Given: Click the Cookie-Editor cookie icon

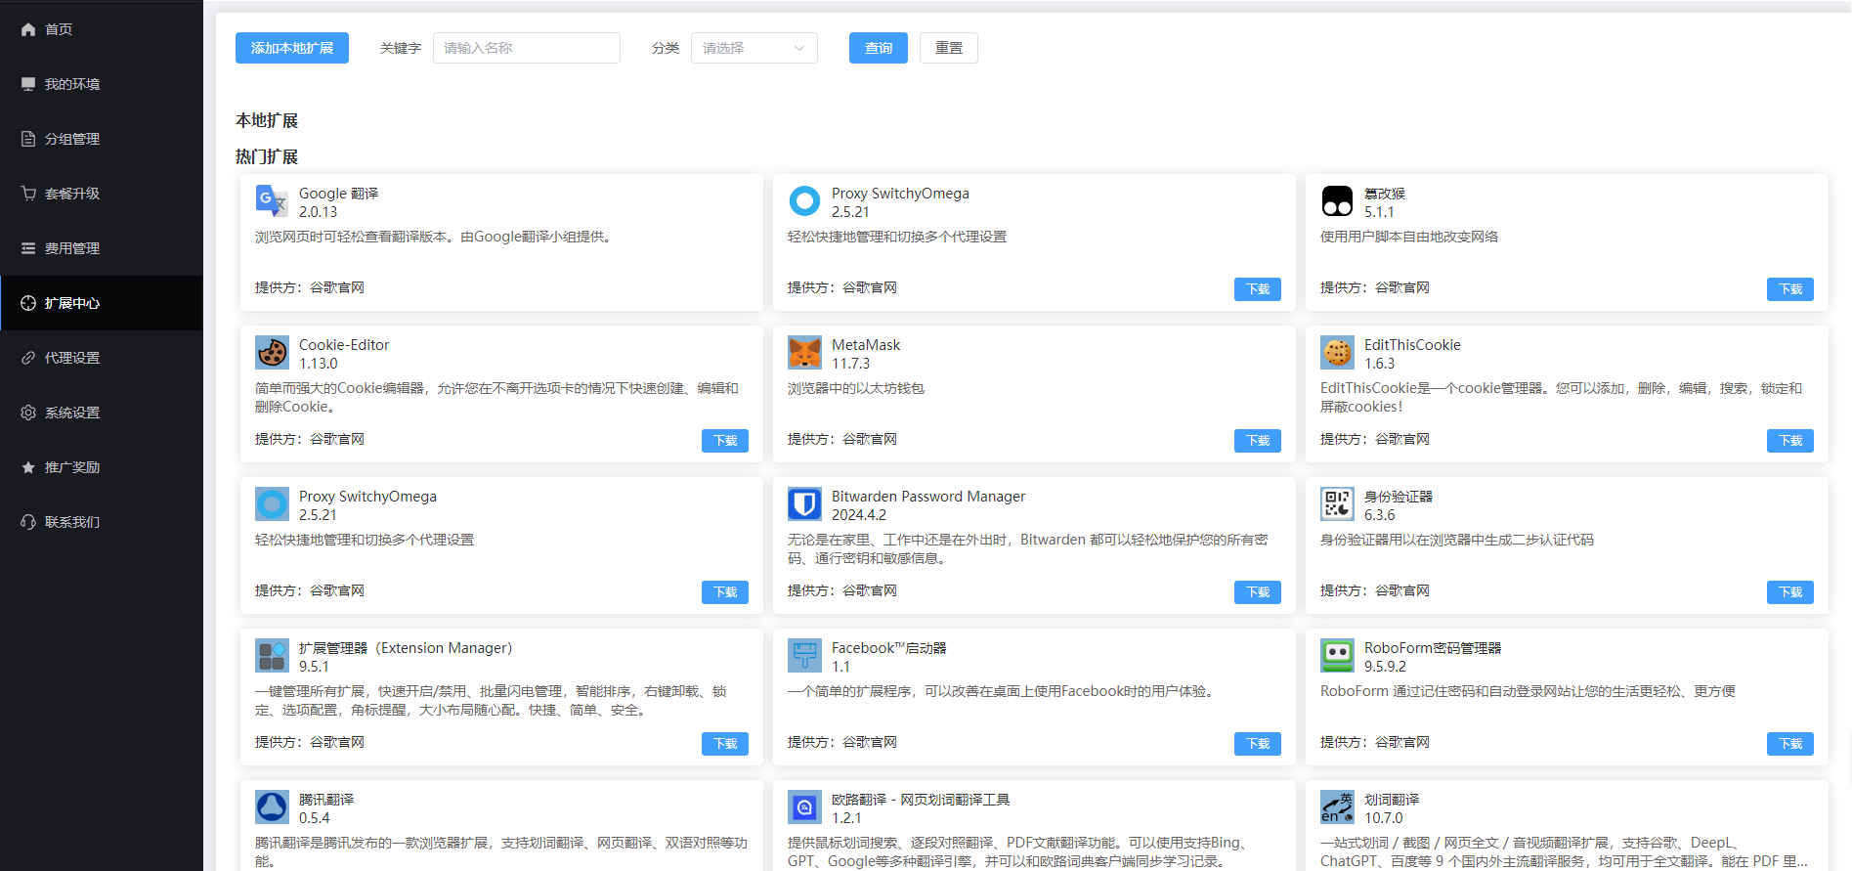Looking at the screenshot, I should pos(272,353).
